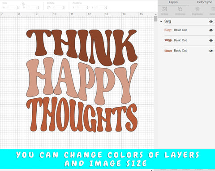
Task: Open the Color Sync tab
Action: click(x=204, y=2)
